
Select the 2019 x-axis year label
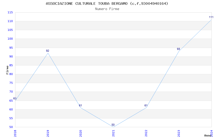48,133
